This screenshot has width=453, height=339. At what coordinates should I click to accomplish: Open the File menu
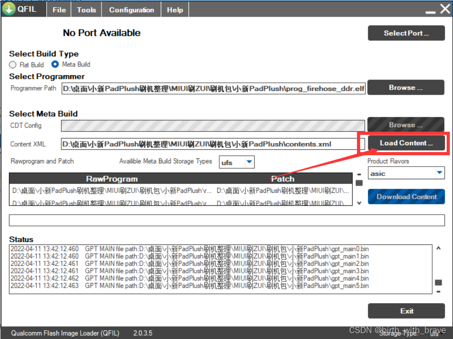[x=59, y=10]
